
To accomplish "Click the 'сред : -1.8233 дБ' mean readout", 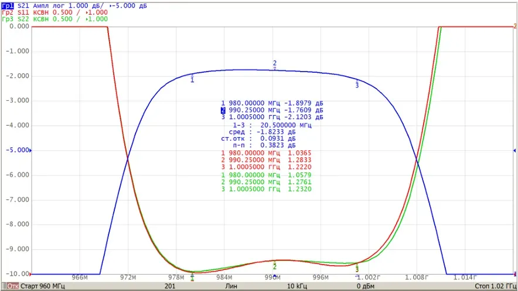I will click(x=262, y=132).
